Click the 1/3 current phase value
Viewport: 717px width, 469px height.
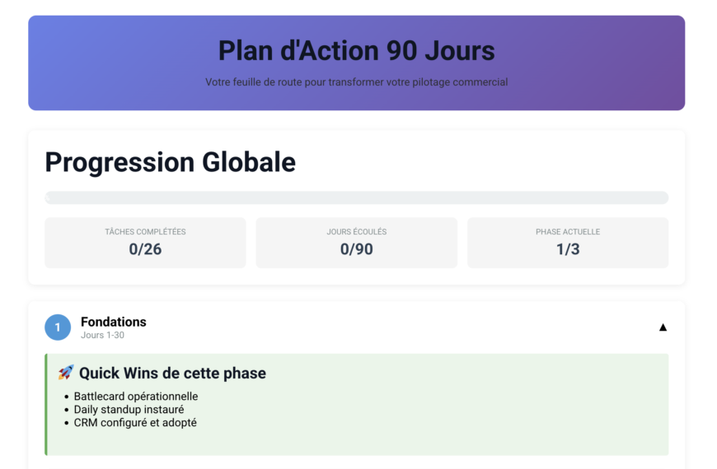point(567,249)
